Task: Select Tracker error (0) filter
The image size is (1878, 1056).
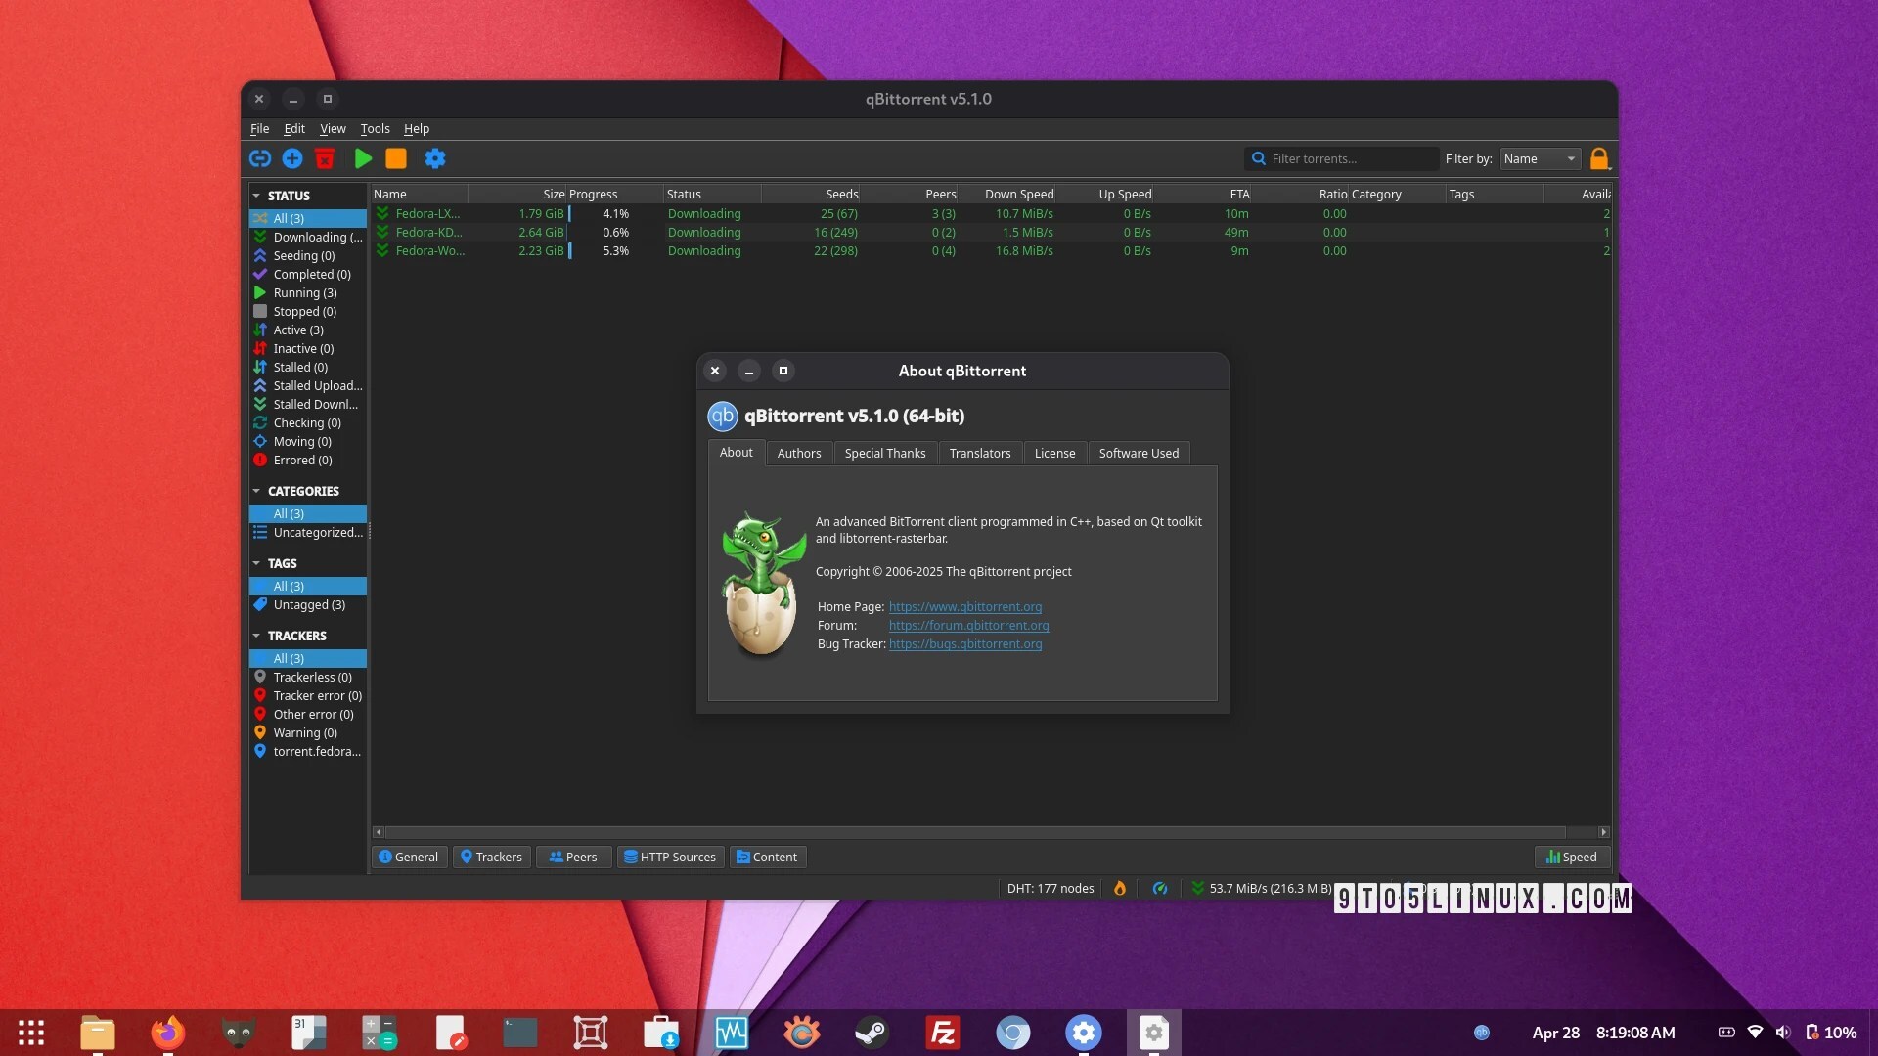Action: [308, 695]
